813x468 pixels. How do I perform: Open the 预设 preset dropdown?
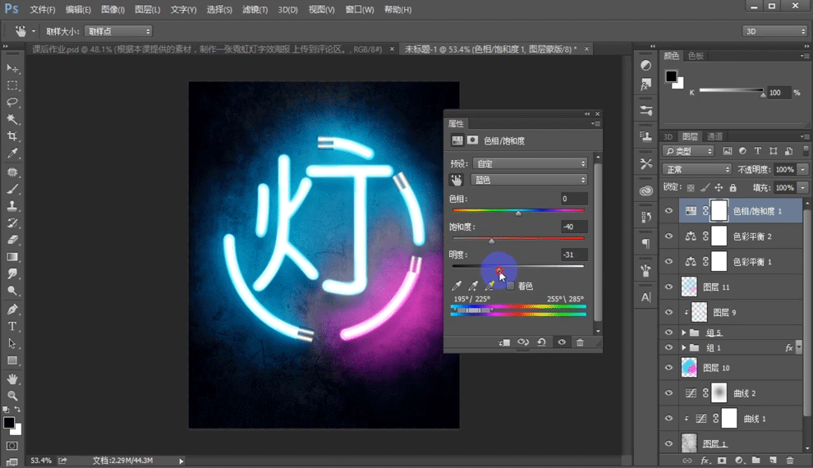[531, 164]
